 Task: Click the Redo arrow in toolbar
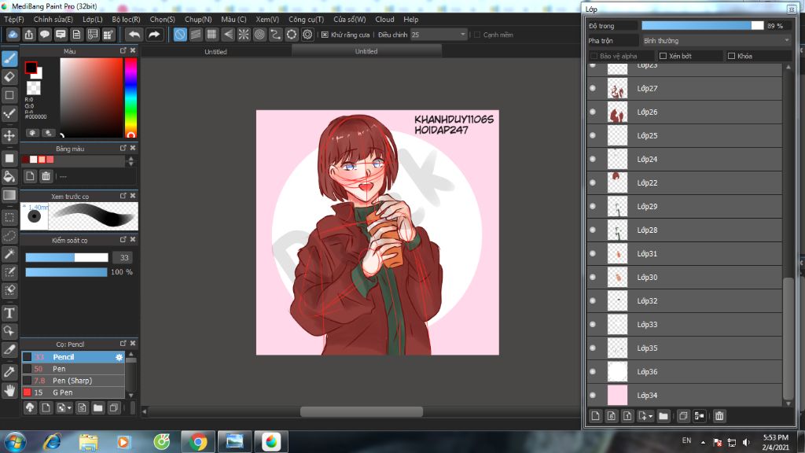point(153,35)
